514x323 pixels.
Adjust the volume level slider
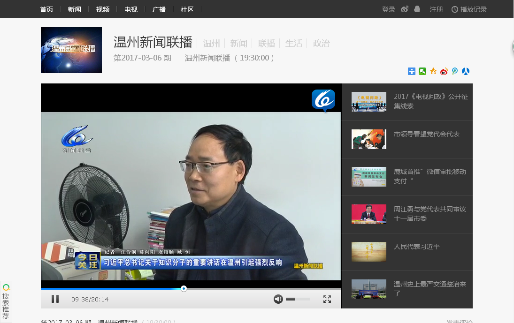coord(298,299)
